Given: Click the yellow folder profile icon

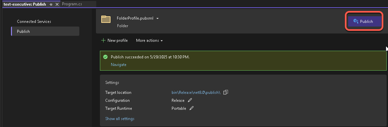Looking at the screenshot, I should 106,19.
